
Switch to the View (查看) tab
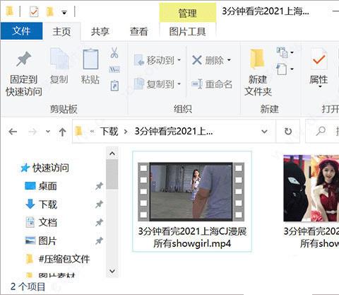click(139, 31)
